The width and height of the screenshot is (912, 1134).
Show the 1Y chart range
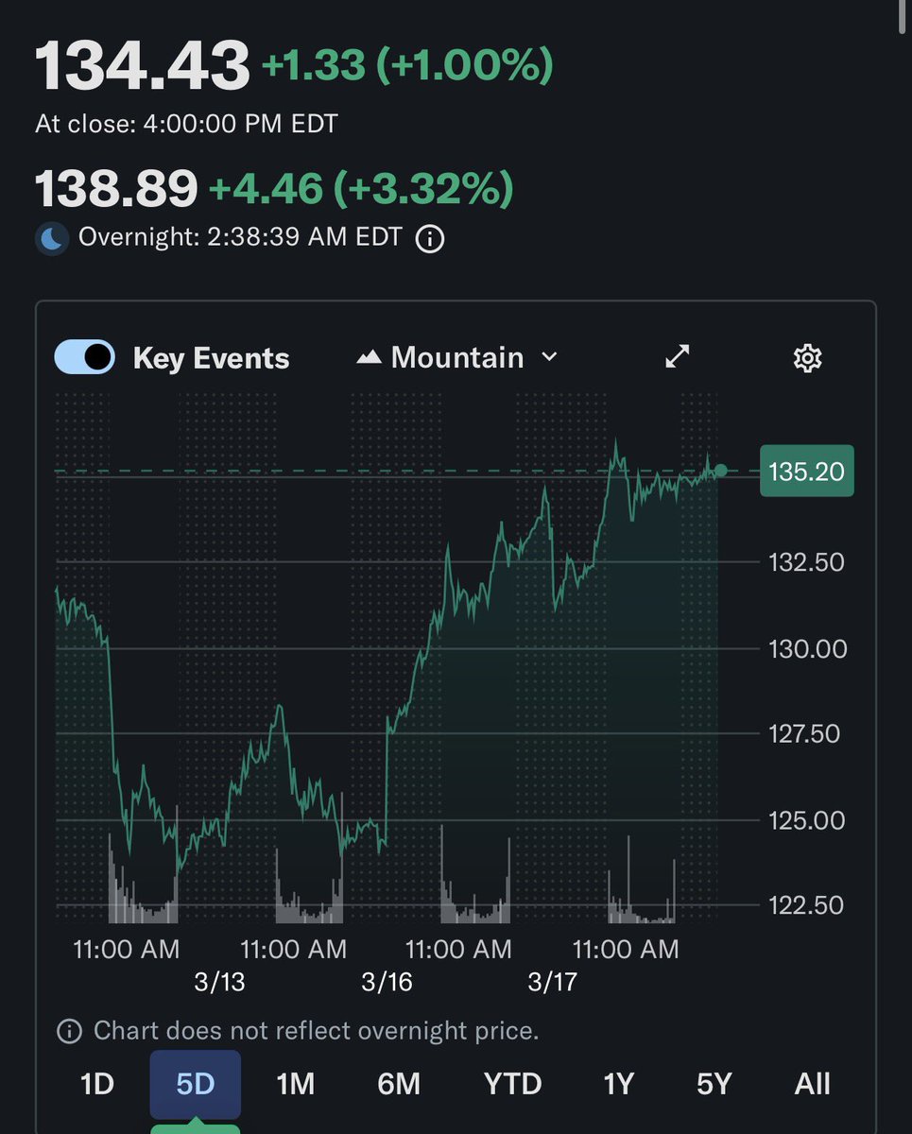click(618, 1083)
